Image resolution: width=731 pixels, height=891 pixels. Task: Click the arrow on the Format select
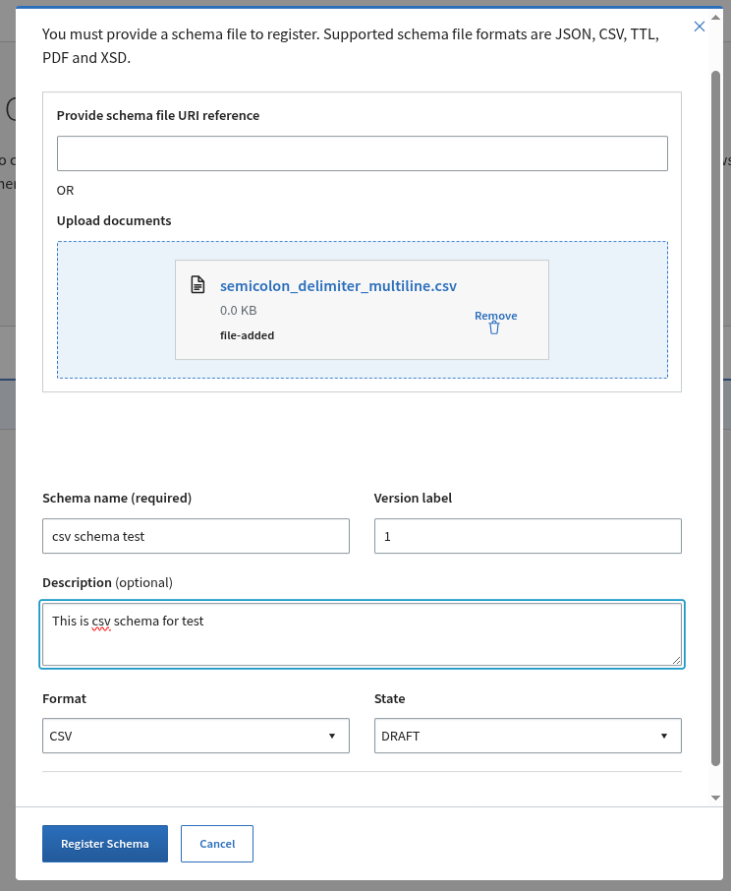(332, 736)
